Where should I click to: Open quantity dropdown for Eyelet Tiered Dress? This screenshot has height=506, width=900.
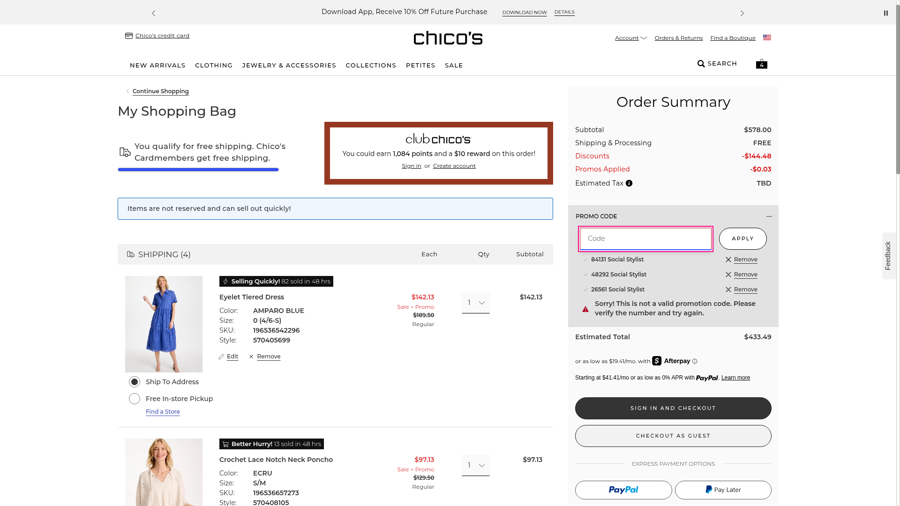[475, 303]
